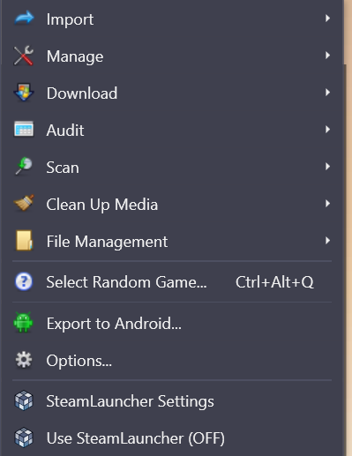Open the Audit menu item
This screenshot has width=352, height=456.
[x=172, y=130]
